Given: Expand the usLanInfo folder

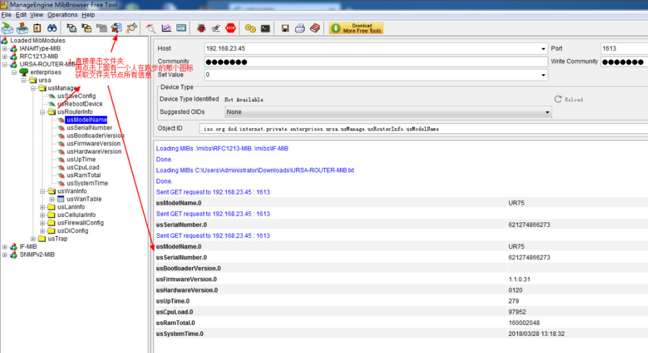Looking at the screenshot, I should 43,207.
